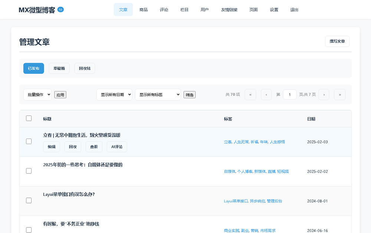This screenshot has width=371, height=233.
Task: Click AI评论 on the 立春 article
Action: pyautogui.click(x=118, y=147)
